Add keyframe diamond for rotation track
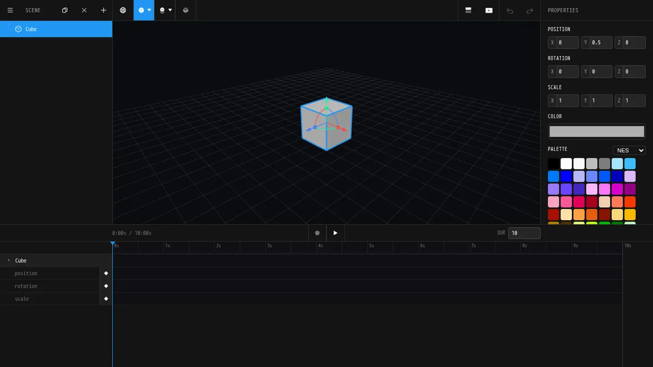Image resolution: width=653 pixels, height=367 pixels. pos(106,286)
